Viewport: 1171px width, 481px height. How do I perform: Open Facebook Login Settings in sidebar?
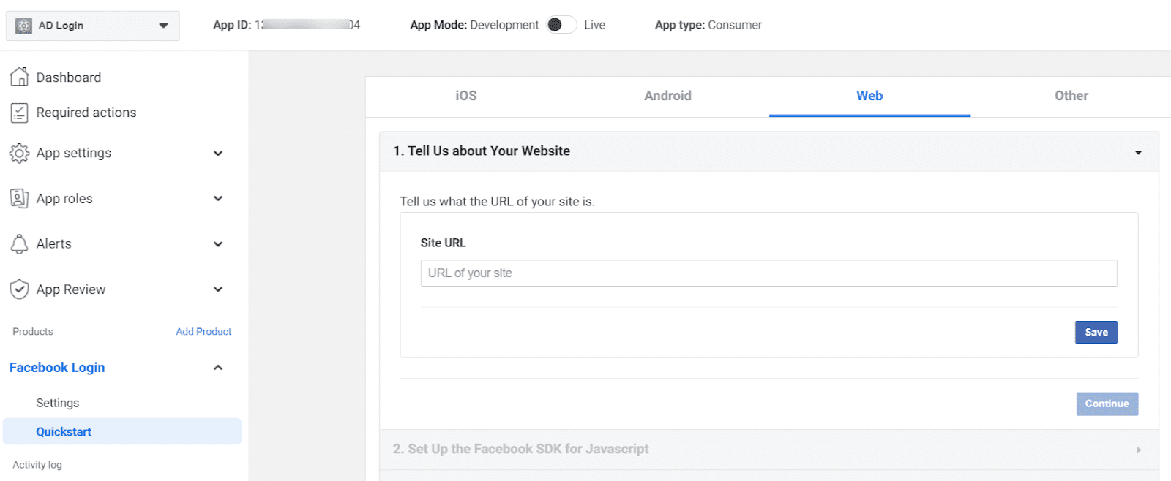[58, 403]
